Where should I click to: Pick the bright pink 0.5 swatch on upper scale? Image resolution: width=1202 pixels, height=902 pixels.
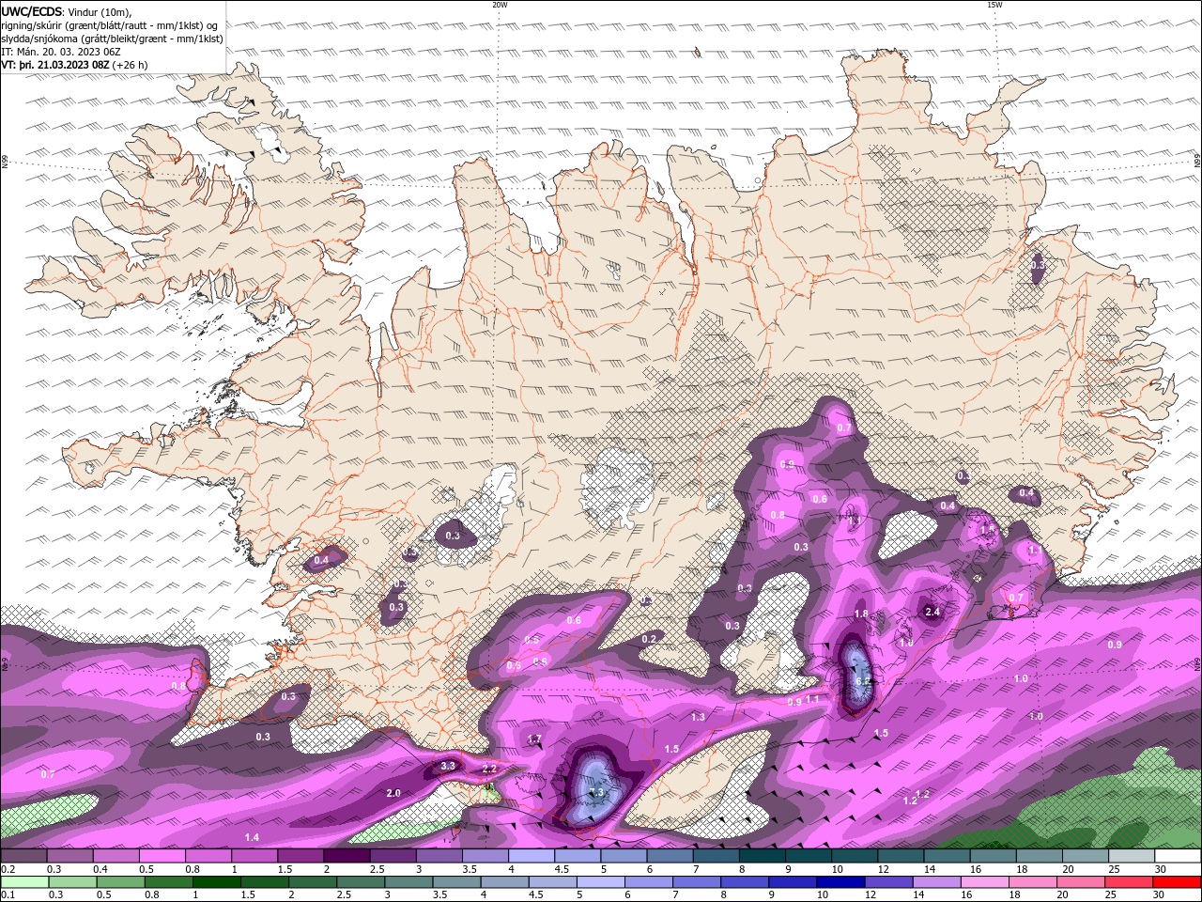click(x=162, y=856)
